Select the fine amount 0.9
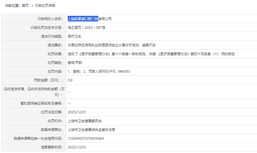Screen dimensions: 257x153 (x=70, y=80)
